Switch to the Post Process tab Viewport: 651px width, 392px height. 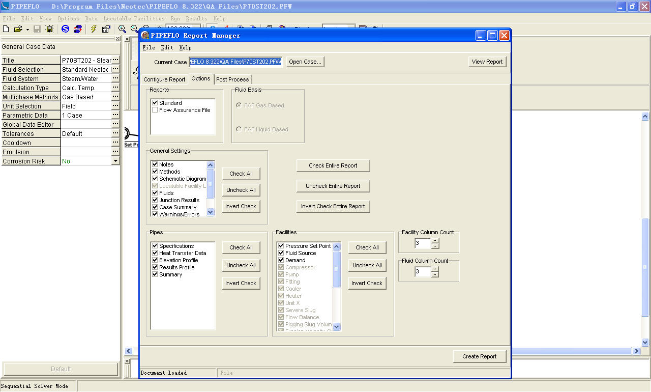click(232, 79)
